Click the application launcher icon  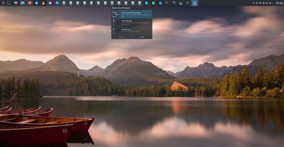coord(2,3)
